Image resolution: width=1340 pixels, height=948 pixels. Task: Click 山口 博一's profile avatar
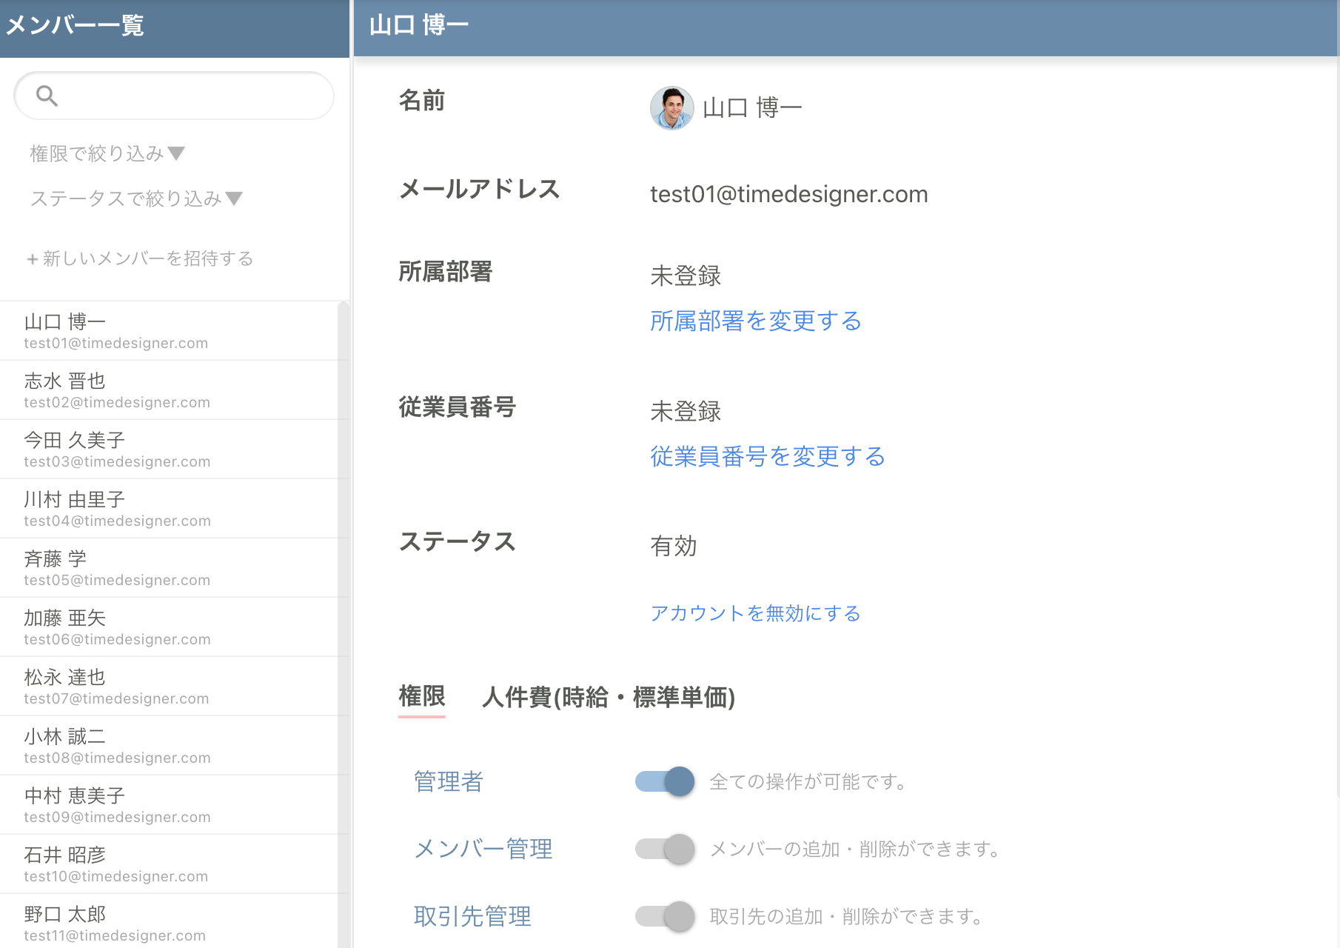[x=671, y=108]
